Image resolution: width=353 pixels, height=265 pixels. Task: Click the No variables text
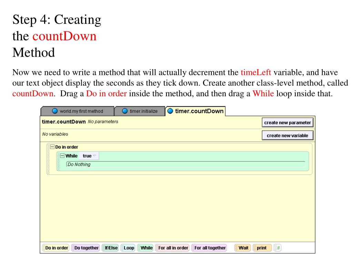(55, 134)
